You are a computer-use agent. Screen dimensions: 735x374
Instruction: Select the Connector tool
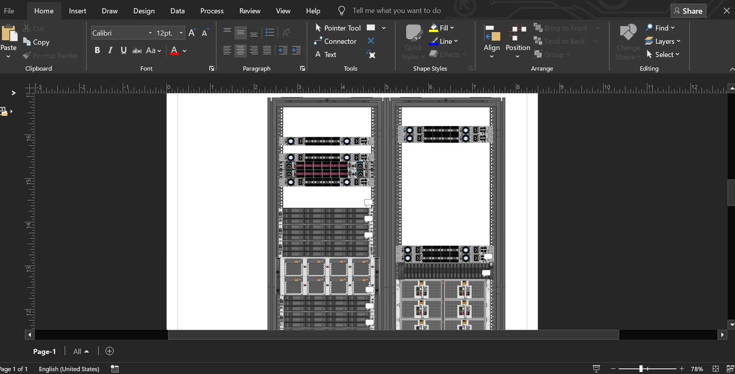point(335,41)
